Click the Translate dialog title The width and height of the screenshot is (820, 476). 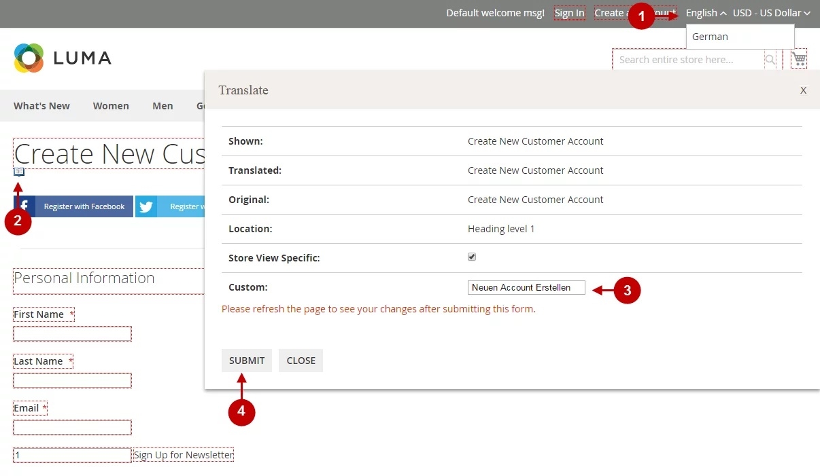click(x=243, y=90)
